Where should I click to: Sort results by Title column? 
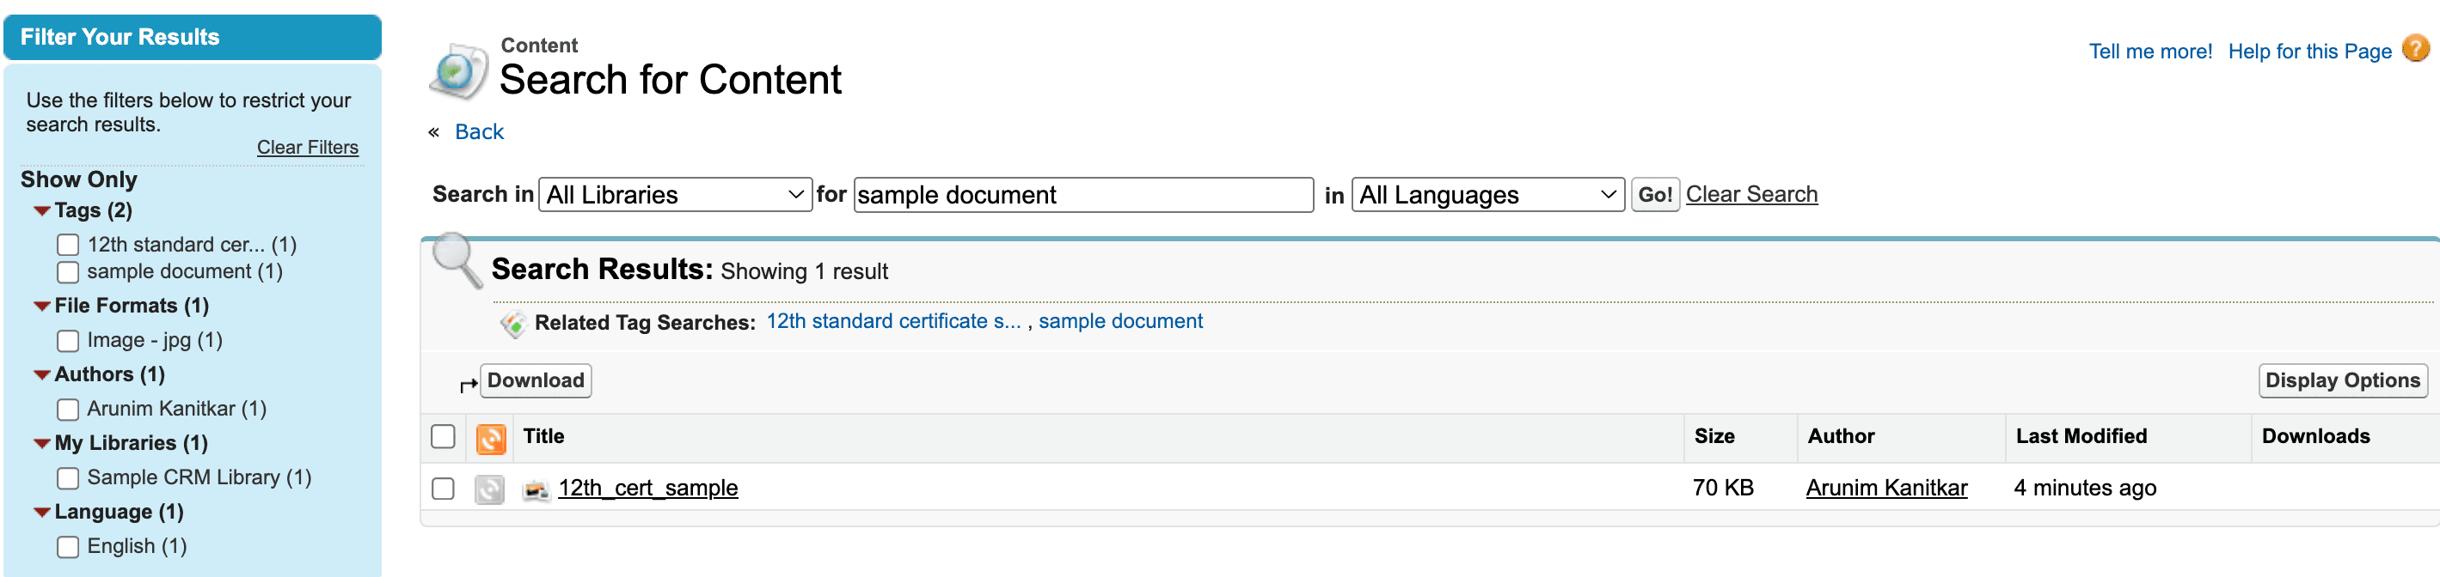(543, 436)
